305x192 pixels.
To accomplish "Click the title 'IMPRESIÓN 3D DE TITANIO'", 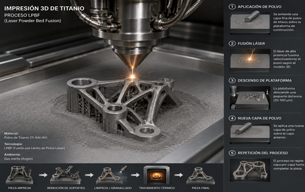I will point(44,8).
